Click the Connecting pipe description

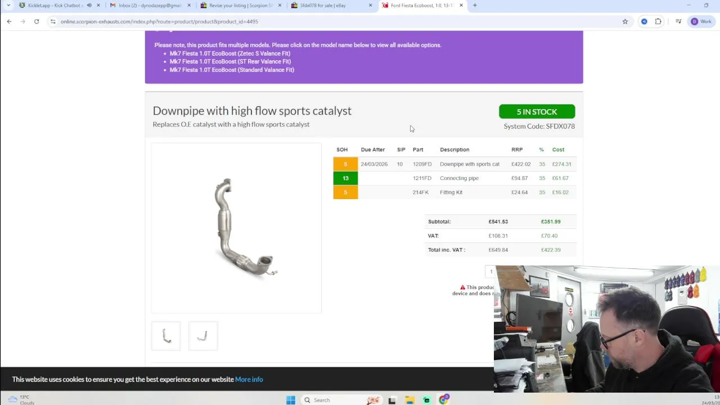459,178
